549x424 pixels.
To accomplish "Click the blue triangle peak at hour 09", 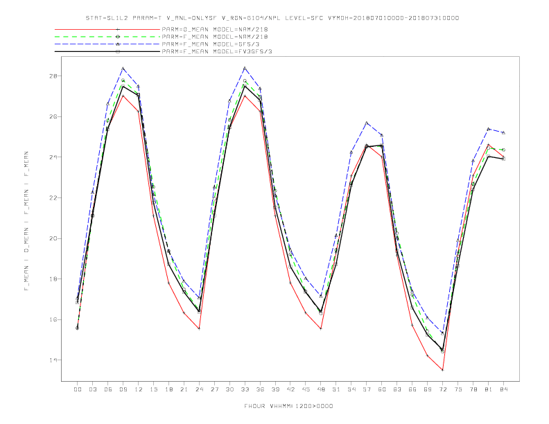I will tap(123, 69).
